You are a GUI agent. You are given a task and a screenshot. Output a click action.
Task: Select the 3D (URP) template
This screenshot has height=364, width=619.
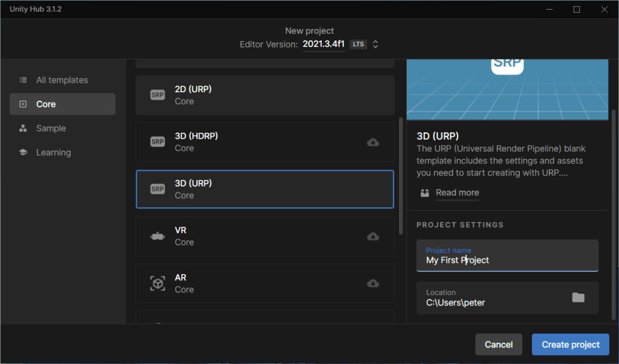(265, 189)
